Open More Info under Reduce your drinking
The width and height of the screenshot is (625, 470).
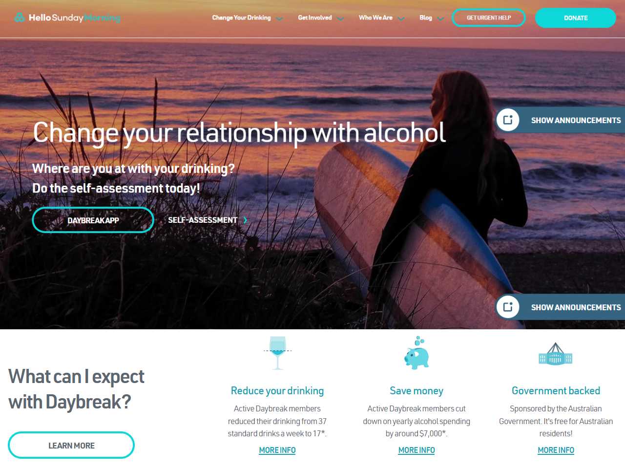click(x=277, y=450)
